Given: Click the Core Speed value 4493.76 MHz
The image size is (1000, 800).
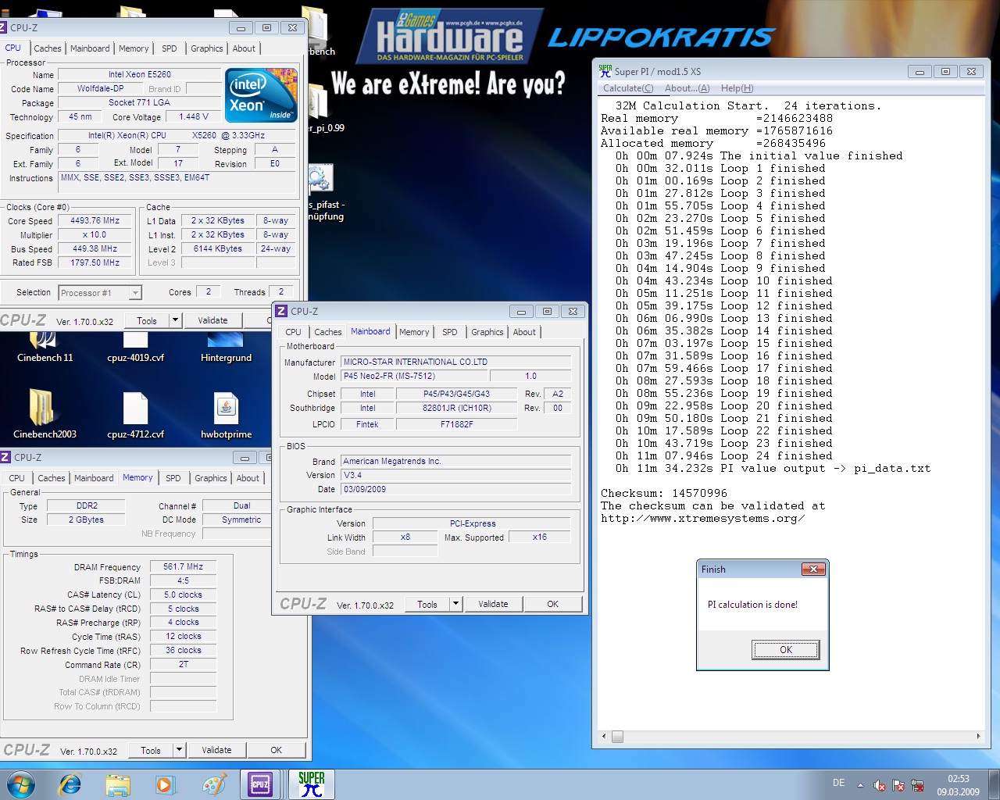Looking at the screenshot, I should click(x=95, y=221).
